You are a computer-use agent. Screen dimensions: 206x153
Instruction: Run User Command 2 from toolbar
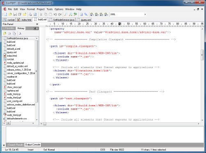click(97, 14)
